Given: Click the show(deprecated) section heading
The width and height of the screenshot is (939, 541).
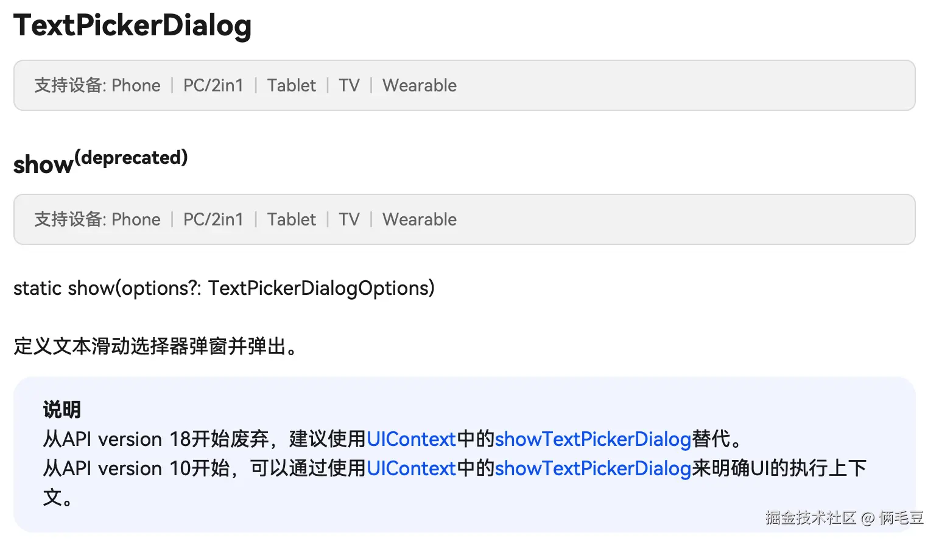Looking at the screenshot, I should point(100,162).
